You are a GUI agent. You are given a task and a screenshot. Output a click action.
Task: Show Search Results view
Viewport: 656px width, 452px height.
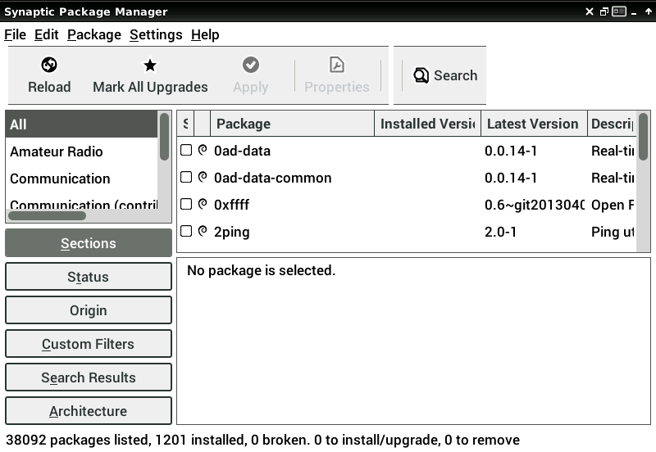tap(89, 377)
